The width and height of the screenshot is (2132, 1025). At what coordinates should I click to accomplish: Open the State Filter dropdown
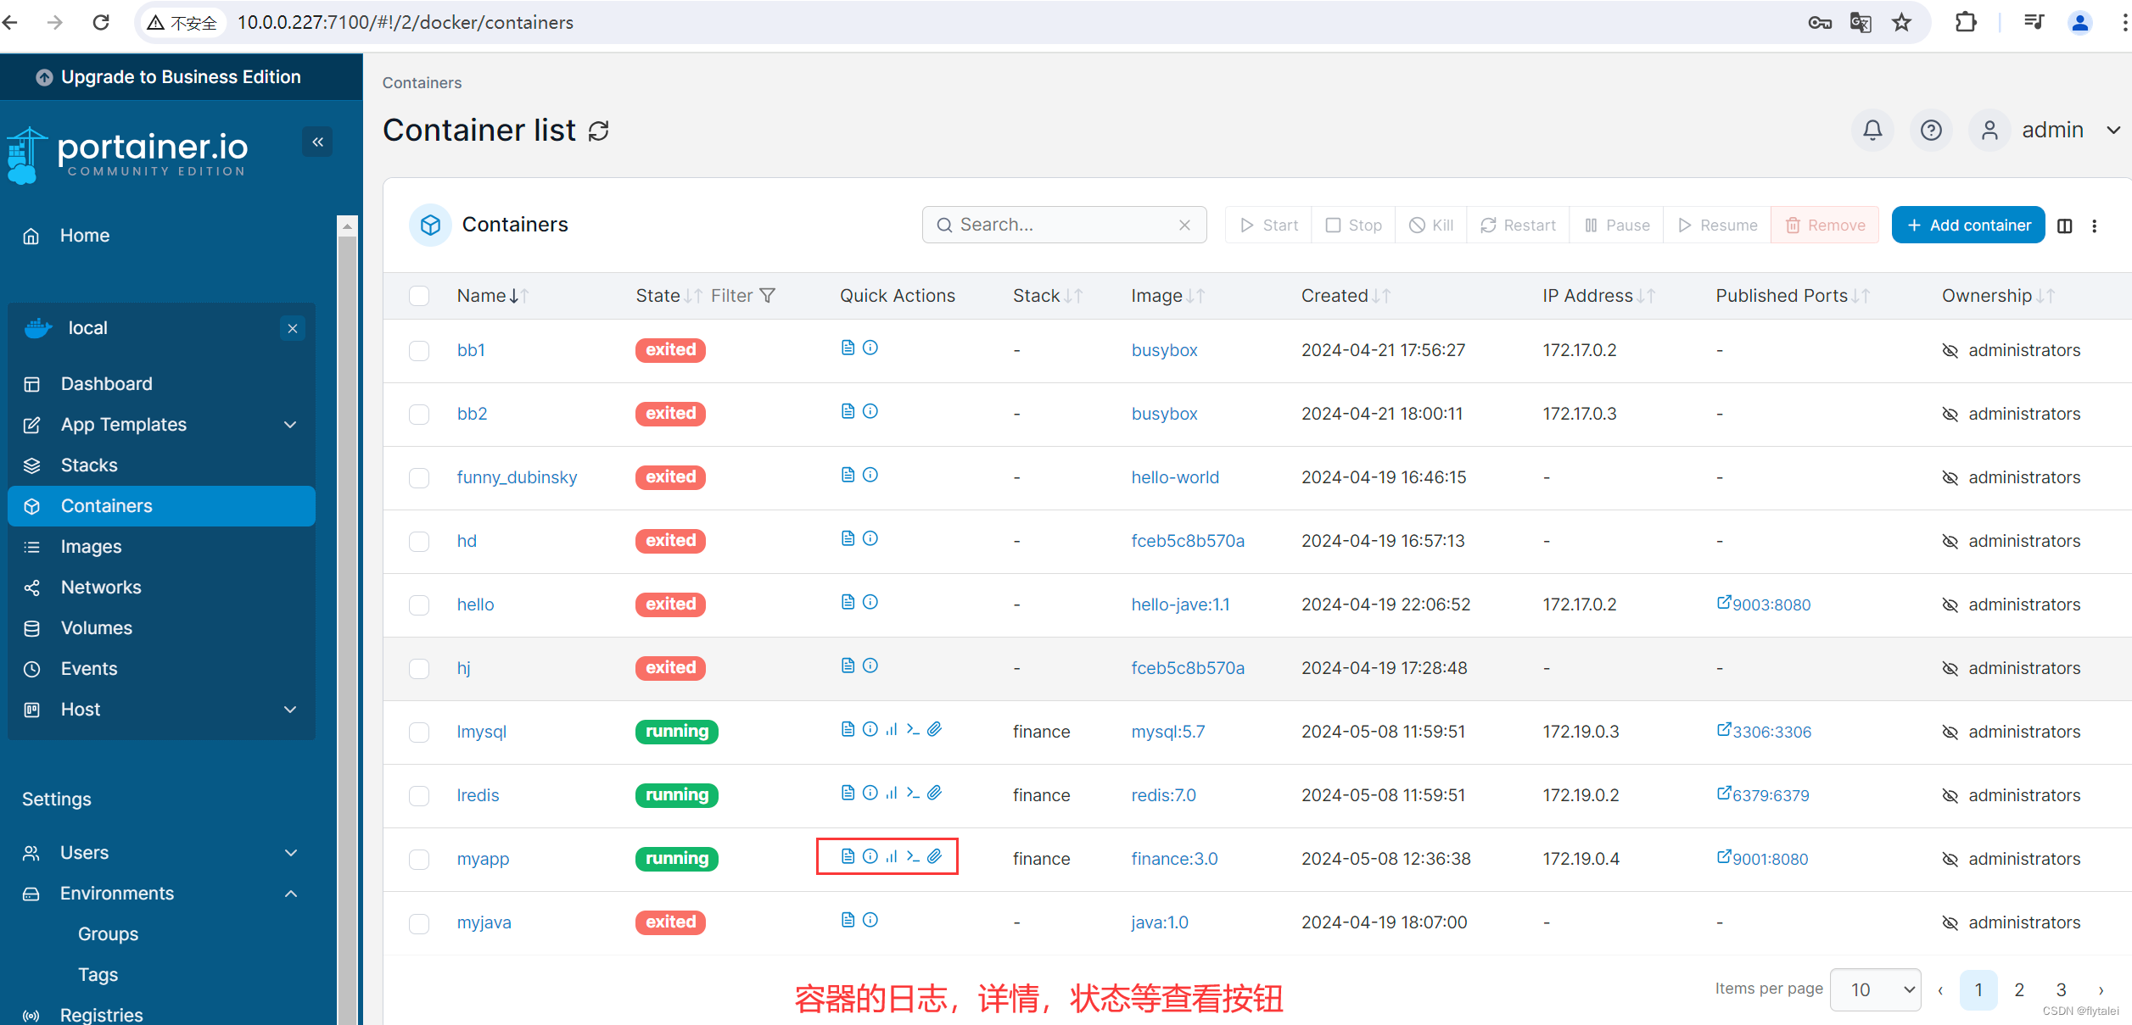[x=743, y=296]
